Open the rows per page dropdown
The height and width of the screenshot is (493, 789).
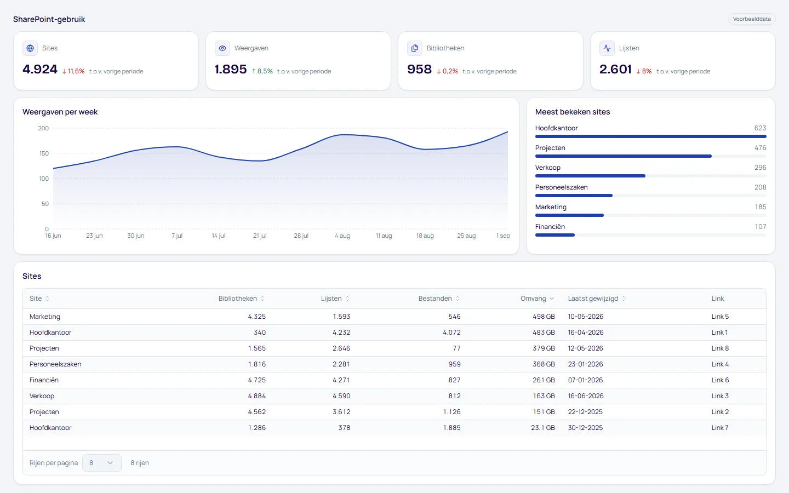coord(102,463)
